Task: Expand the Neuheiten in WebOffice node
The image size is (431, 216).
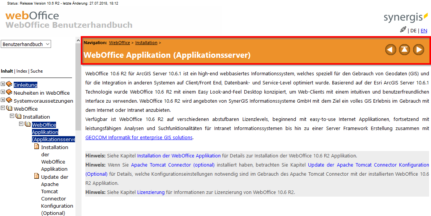Action: coord(3,92)
